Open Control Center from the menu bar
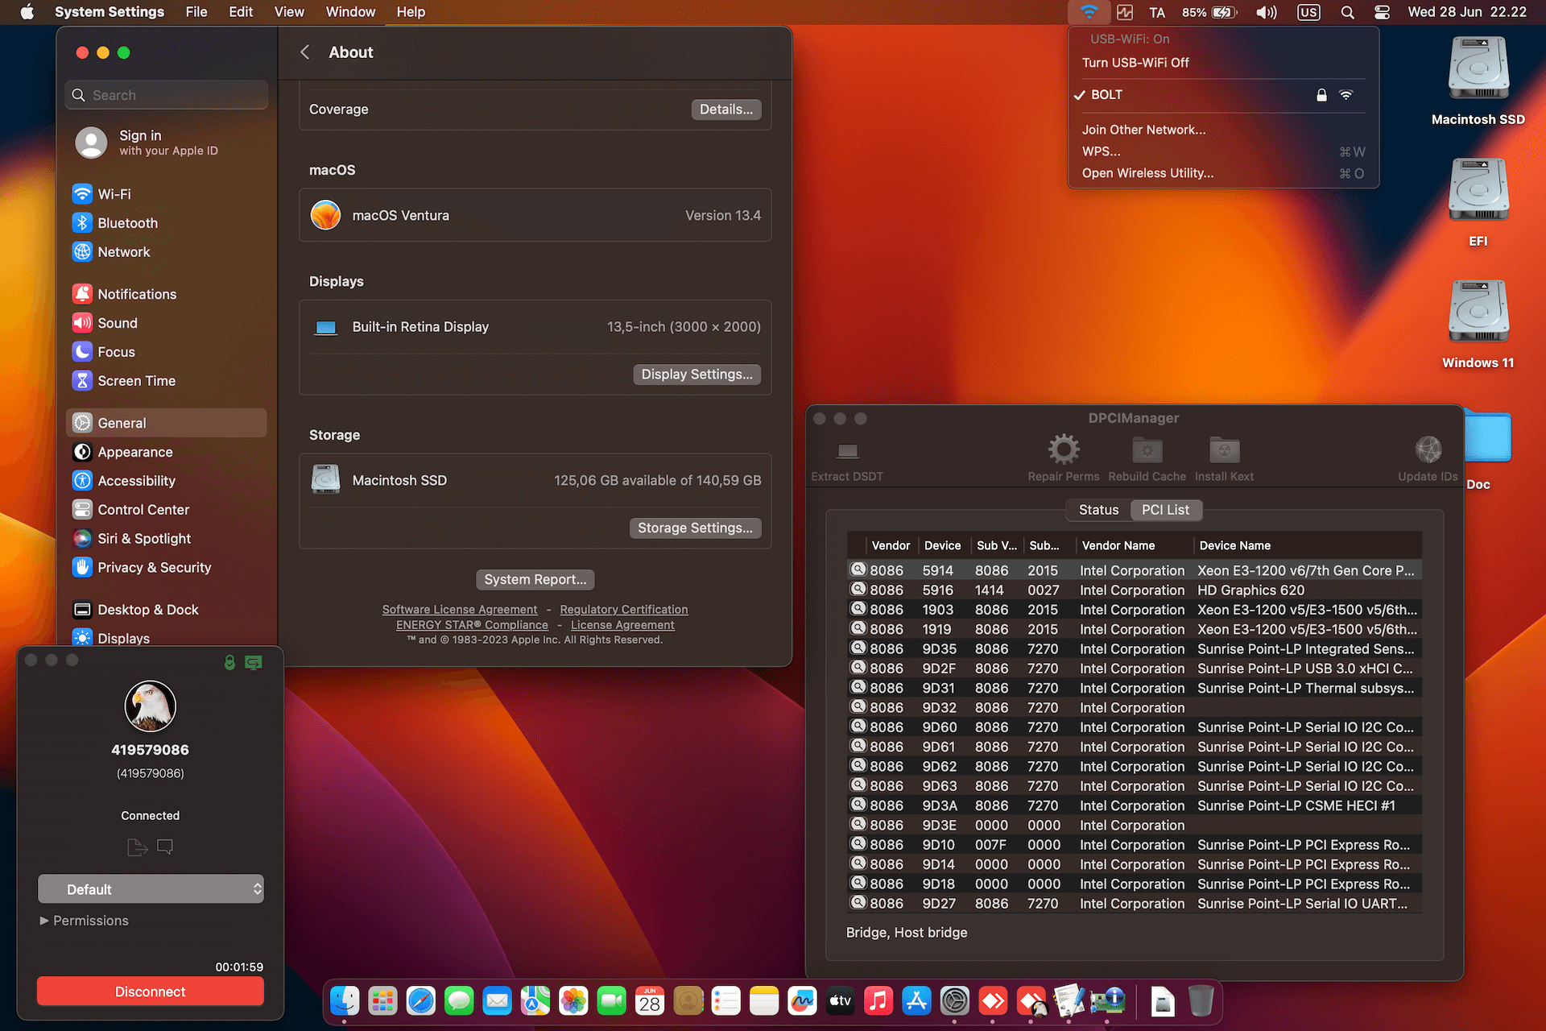 [1382, 12]
